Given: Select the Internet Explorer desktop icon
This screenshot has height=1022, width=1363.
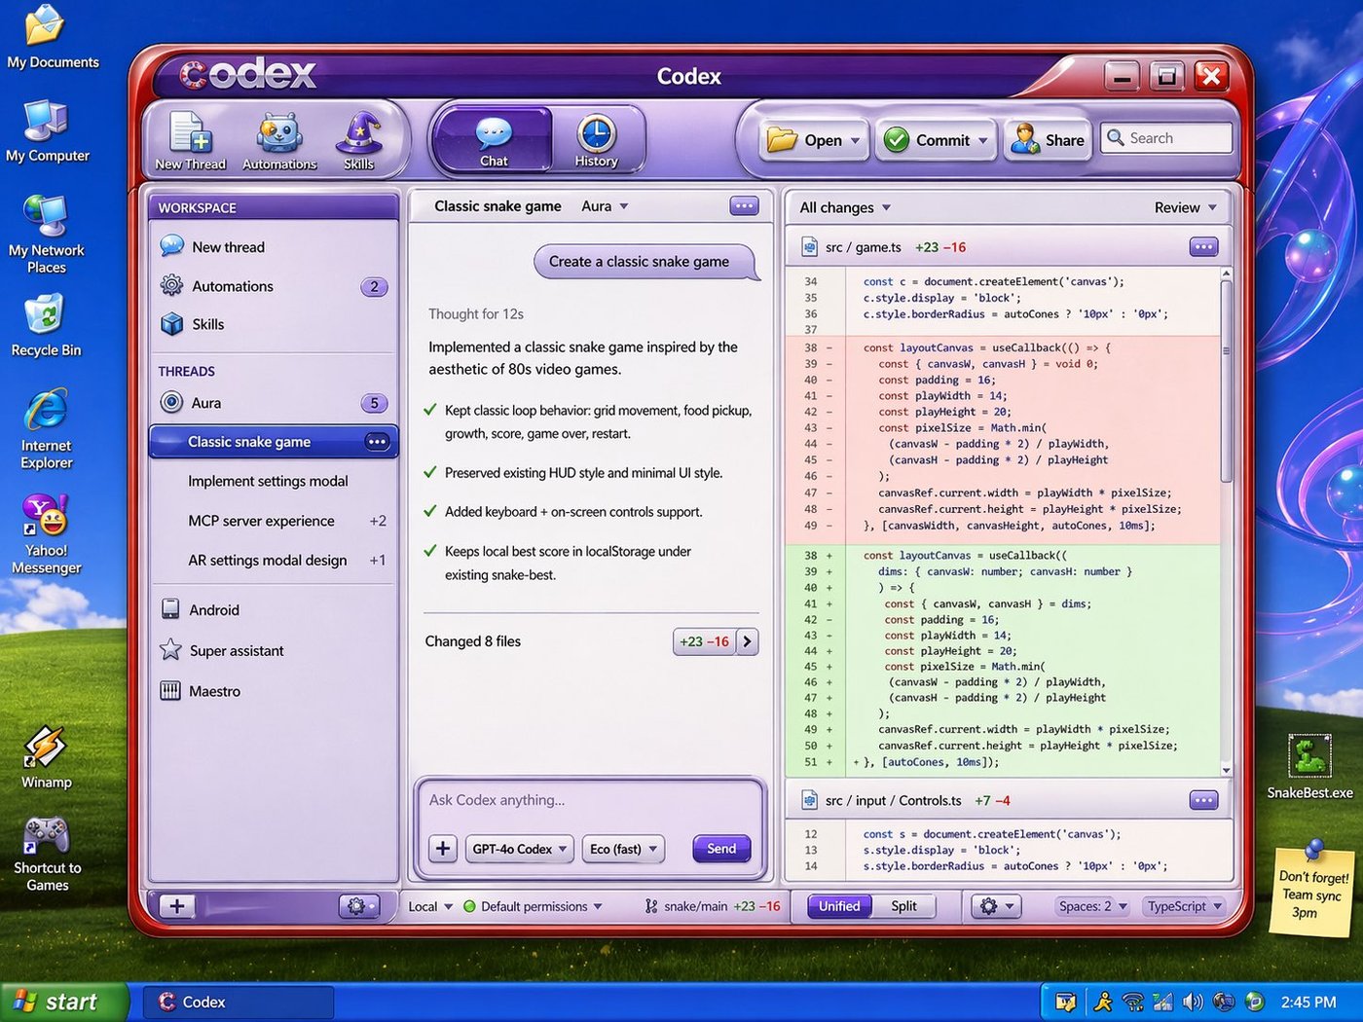Looking at the screenshot, I should coord(47,429).
